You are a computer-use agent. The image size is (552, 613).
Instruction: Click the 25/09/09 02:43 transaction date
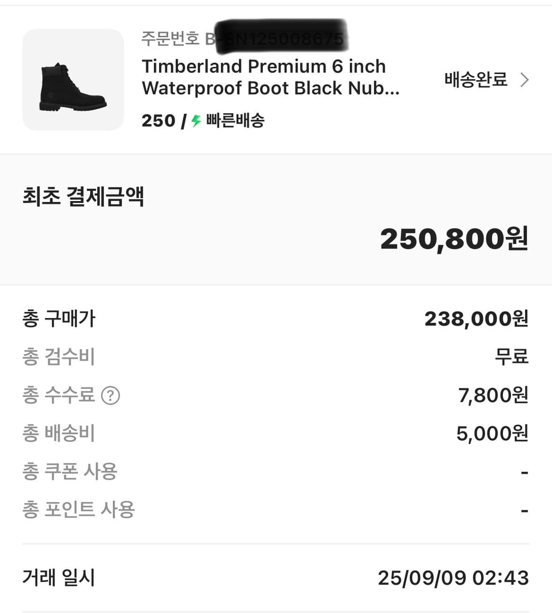point(453,578)
